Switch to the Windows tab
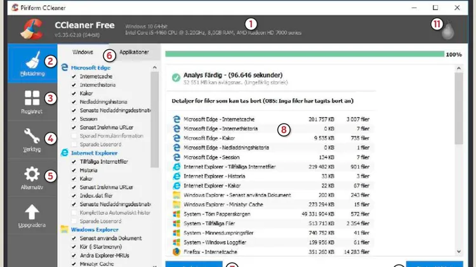Viewport: 476px width, 267px height. [83, 52]
